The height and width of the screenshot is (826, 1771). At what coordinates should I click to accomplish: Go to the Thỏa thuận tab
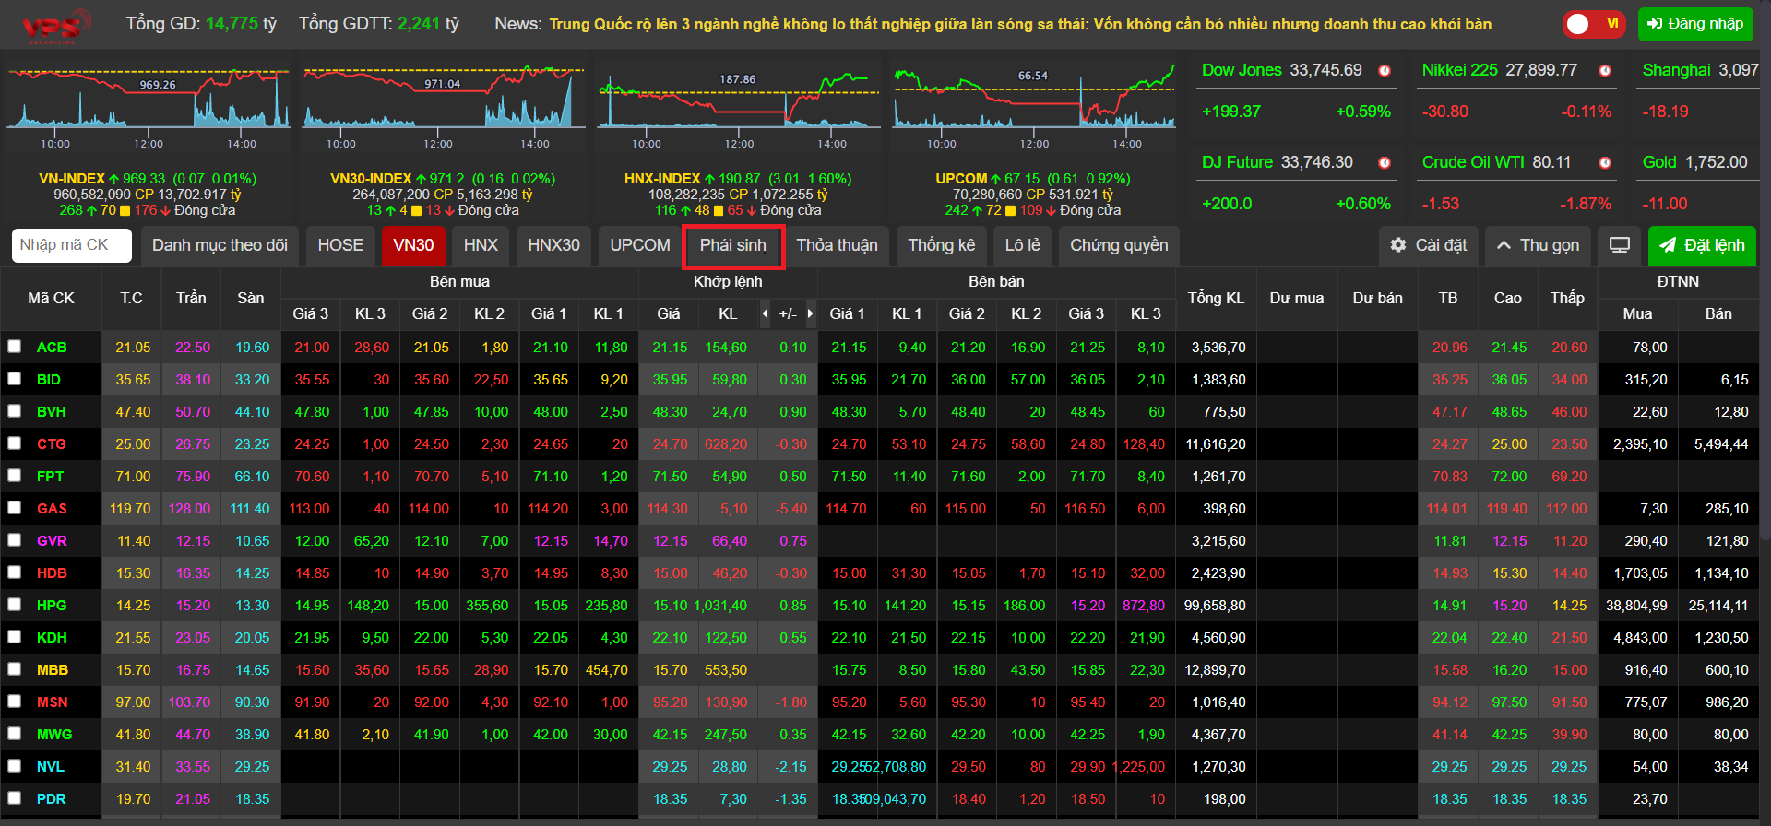click(x=838, y=245)
